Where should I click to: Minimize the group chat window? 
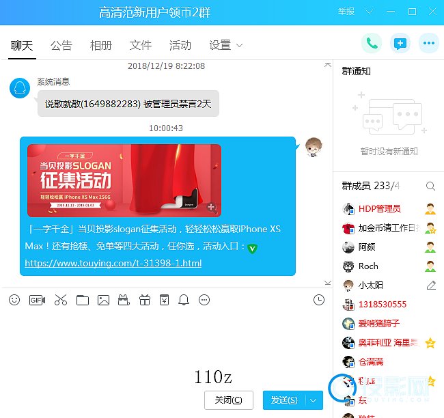pos(391,12)
